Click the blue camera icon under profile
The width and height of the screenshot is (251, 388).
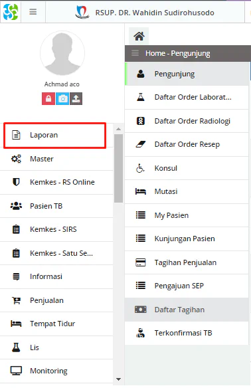point(62,99)
